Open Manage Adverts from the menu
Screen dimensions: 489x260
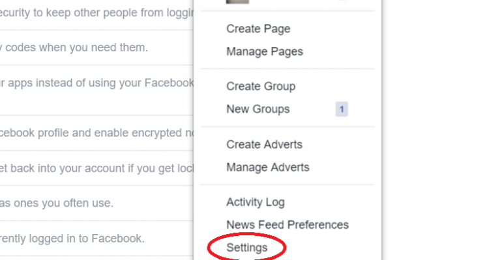coord(267,167)
